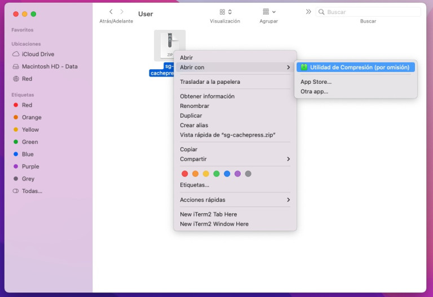Open Macintosh HD - Data location

click(45, 66)
